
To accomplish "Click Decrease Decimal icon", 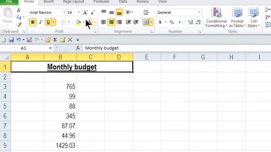I will [198, 22].
